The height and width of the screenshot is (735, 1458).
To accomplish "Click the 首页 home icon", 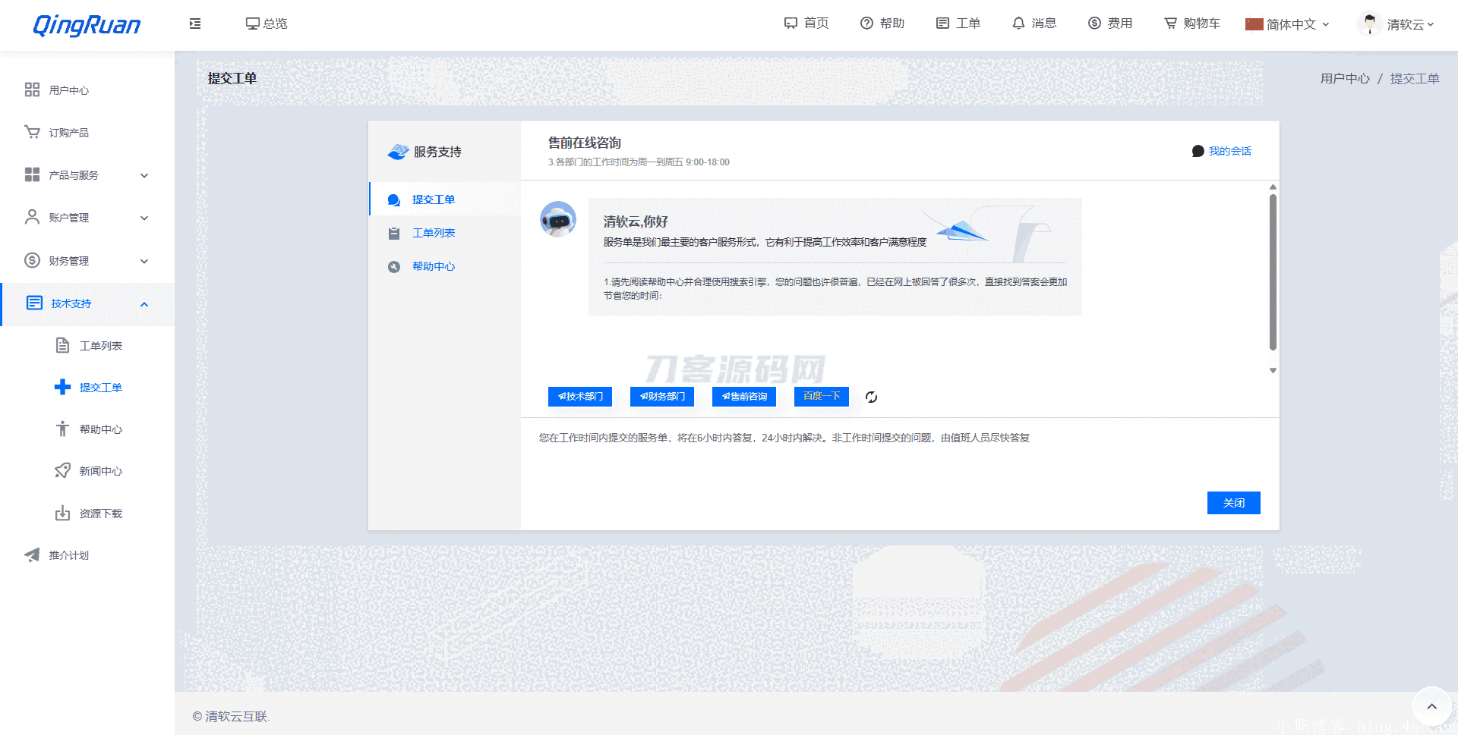I will point(791,24).
